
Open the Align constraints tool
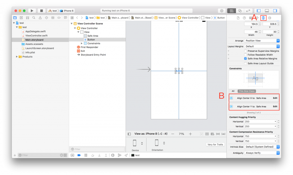[213, 134]
